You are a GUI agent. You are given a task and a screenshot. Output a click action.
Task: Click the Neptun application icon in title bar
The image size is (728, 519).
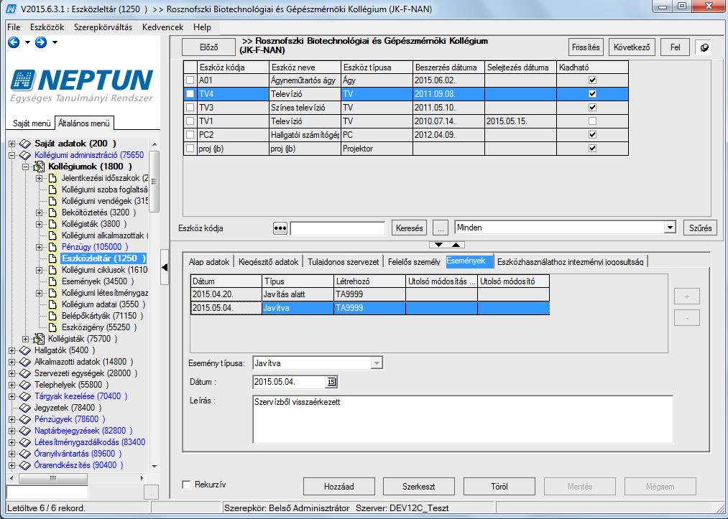coord(11,9)
